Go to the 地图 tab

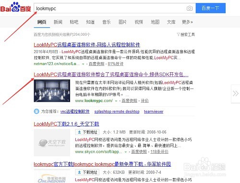[155, 22]
